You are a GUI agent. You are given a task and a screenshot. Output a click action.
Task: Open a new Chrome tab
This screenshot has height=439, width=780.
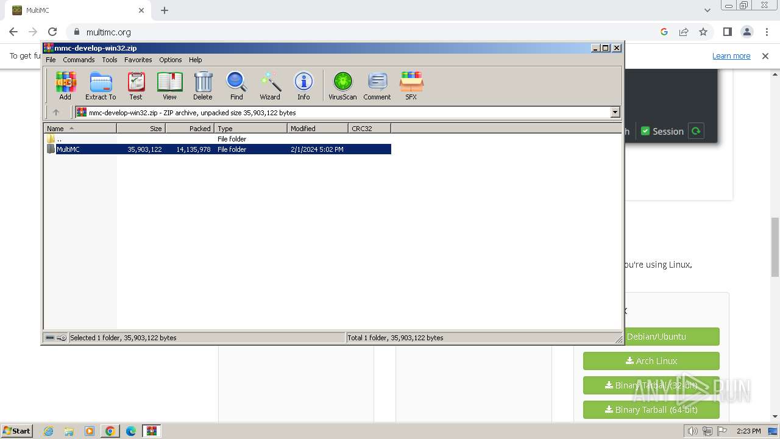(x=165, y=10)
